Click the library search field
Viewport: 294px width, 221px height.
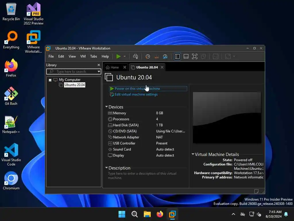[x=71, y=72]
